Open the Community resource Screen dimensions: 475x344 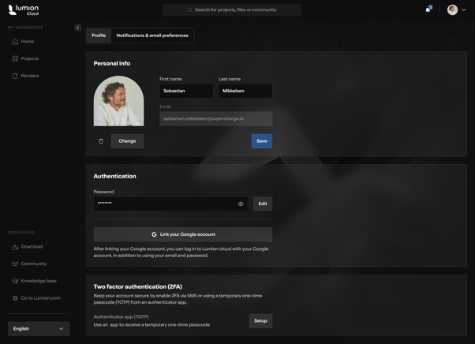tap(33, 264)
